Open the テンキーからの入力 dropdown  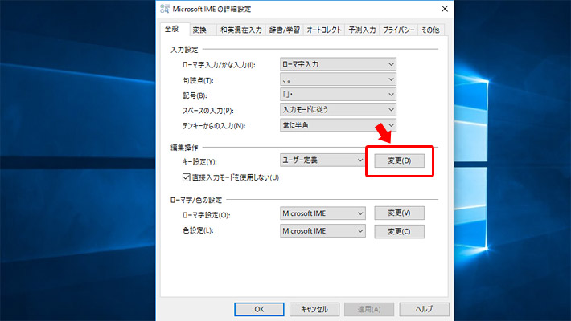[x=338, y=125]
